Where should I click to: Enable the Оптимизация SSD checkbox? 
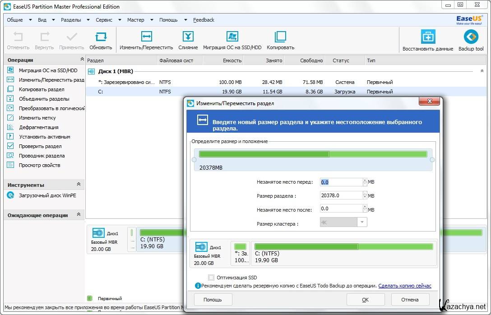tap(211, 278)
